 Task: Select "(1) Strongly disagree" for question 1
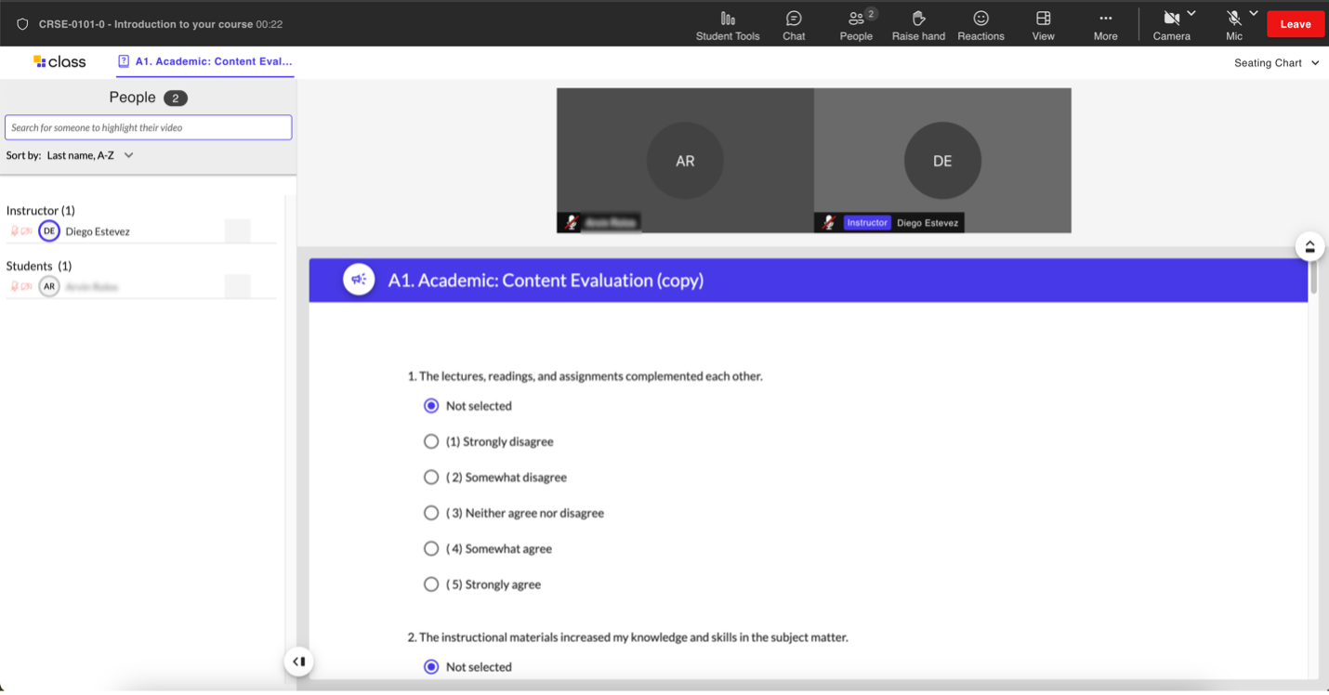coord(431,441)
